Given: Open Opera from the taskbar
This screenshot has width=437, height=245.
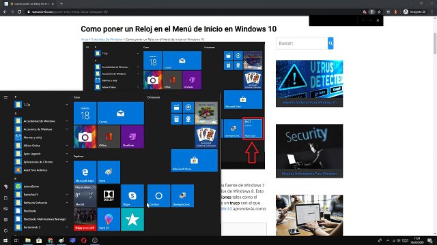Looking at the screenshot, I should (x=83, y=240).
